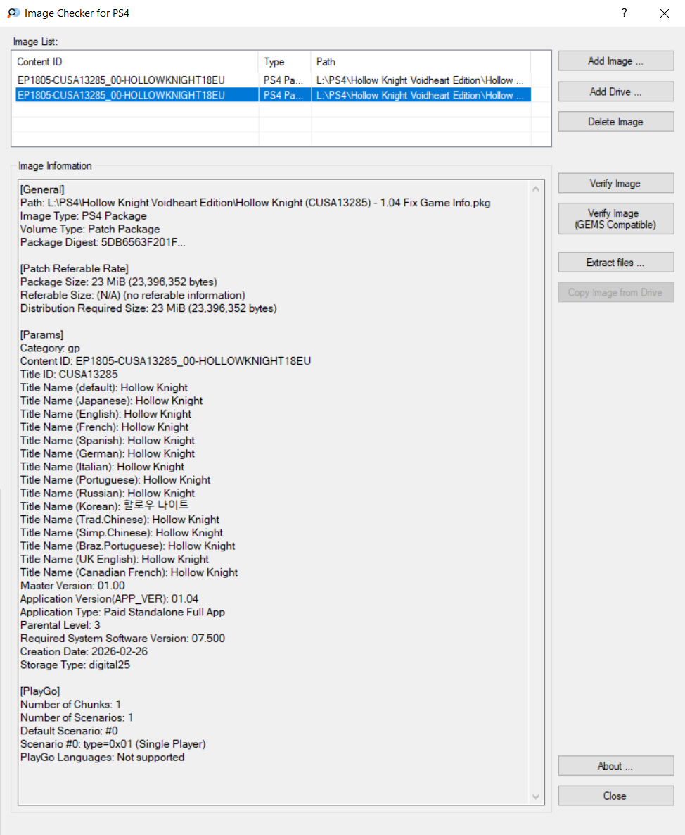Image resolution: width=685 pixels, height=835 pixels.
Task: Click the plain Verify Image button
Action: click(x=615, y=184)
